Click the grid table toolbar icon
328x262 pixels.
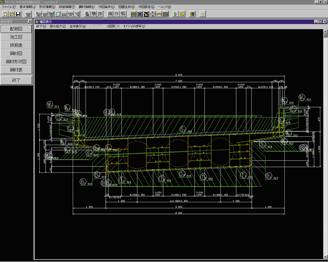coord(192,14)
